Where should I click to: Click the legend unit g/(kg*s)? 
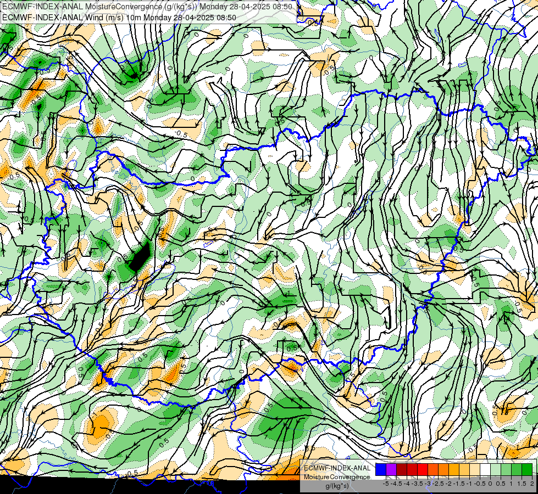pos(337,486)
